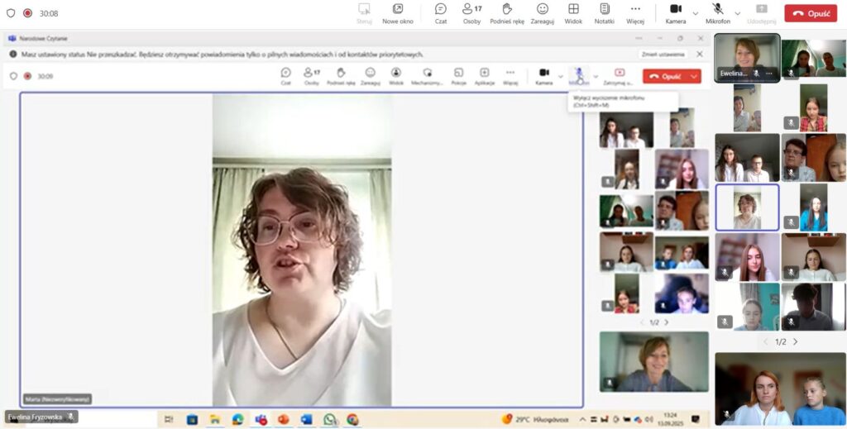Viewport: 847px width, 429px height.
Task: Open dropdown arrow on inner Opuść button
Action: [x=694, y=76]
